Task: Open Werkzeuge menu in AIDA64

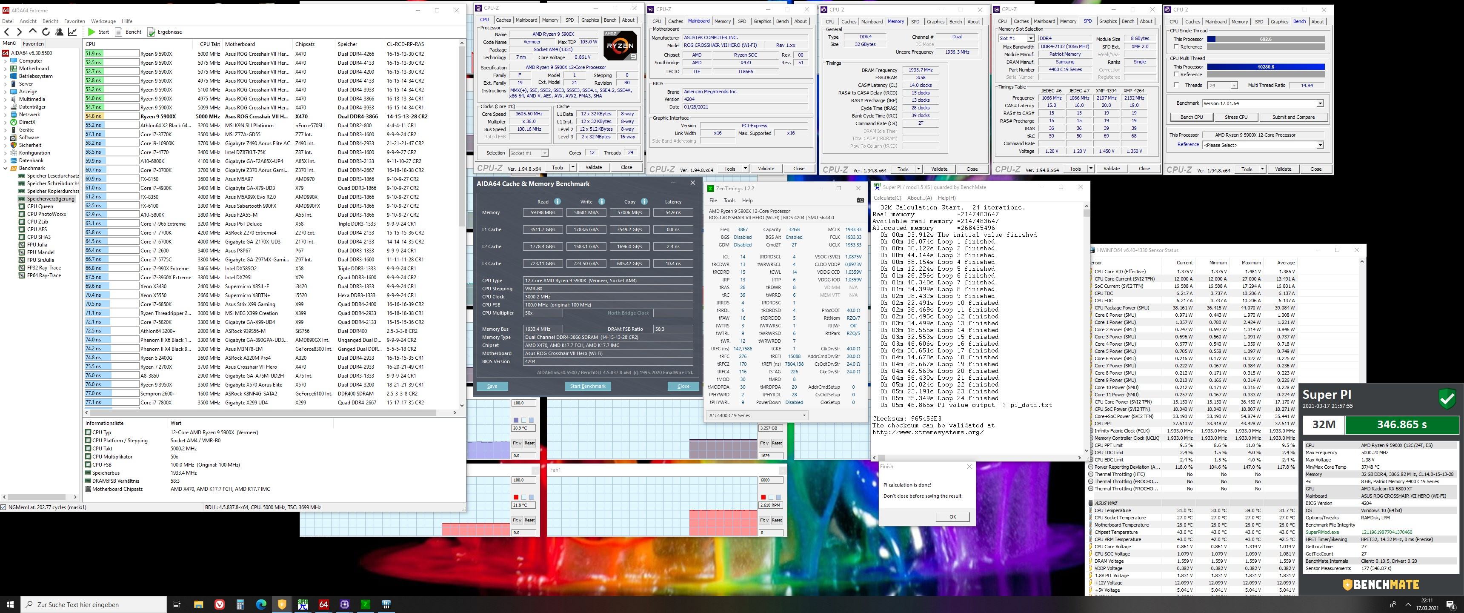Action: tap(103, 21)
